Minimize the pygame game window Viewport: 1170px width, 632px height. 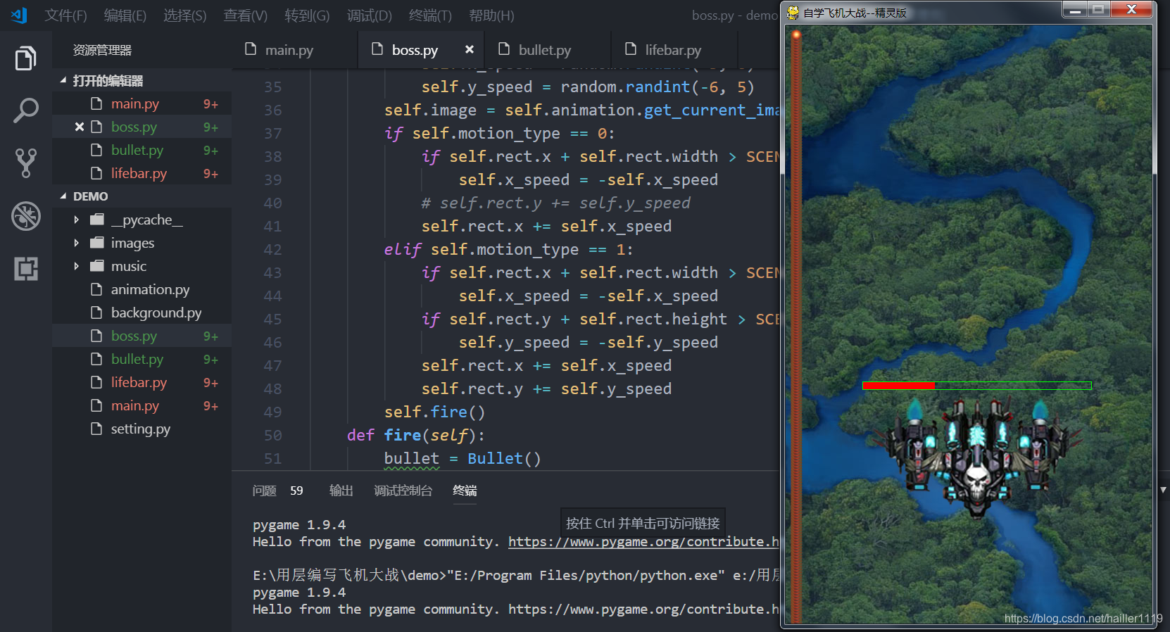coord(1074,9)
